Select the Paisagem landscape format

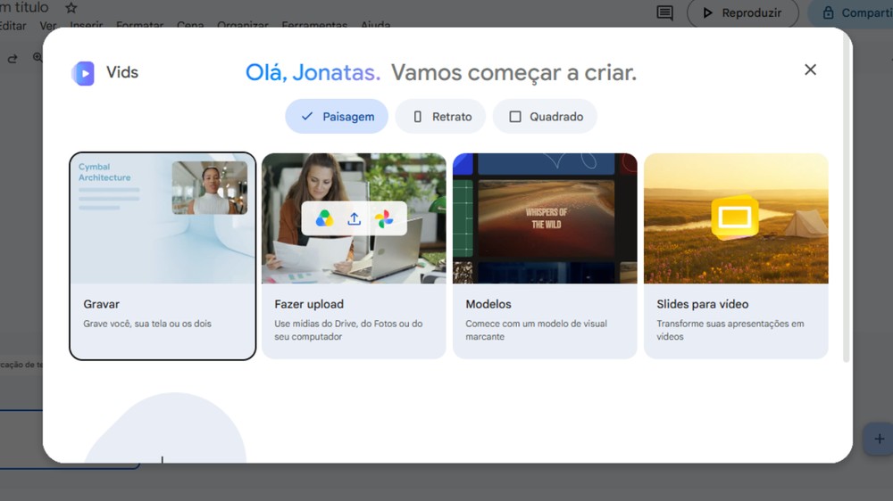click(337, 117)
